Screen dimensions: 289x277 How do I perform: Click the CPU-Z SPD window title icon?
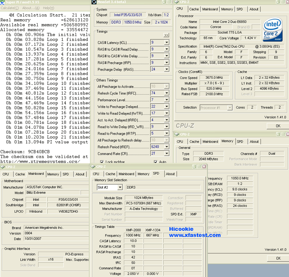point(93,166)
